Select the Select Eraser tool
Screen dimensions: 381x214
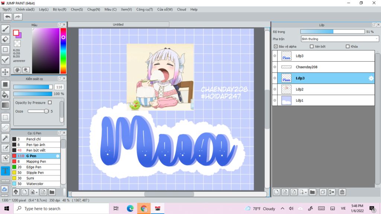pos(5,158)
